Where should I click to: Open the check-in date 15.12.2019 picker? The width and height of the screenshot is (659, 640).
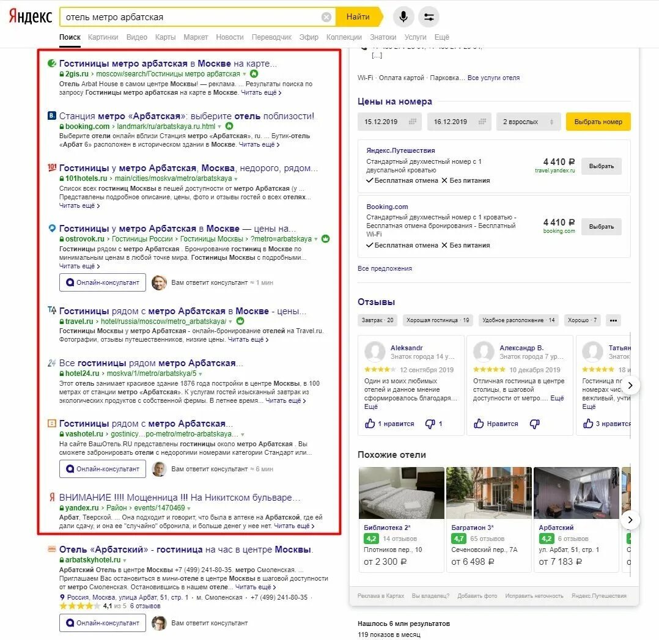pos(390,122)
